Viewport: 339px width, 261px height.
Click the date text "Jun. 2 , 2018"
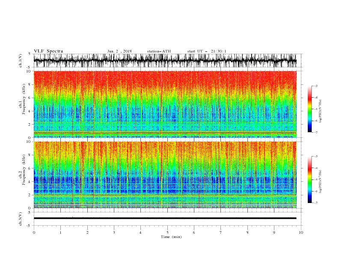[x=119, y=51]
